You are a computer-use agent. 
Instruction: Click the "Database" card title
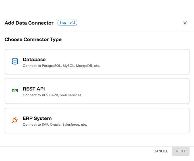(34, 59)
